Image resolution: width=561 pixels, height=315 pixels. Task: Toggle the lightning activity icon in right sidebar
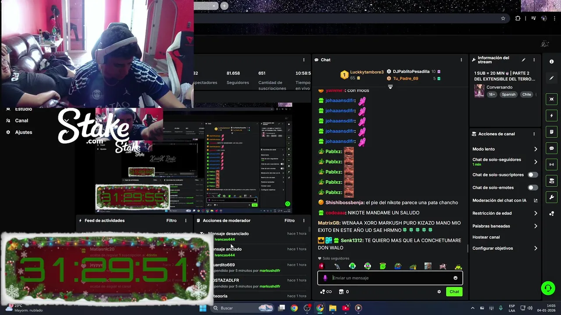[x=551, y=116]
